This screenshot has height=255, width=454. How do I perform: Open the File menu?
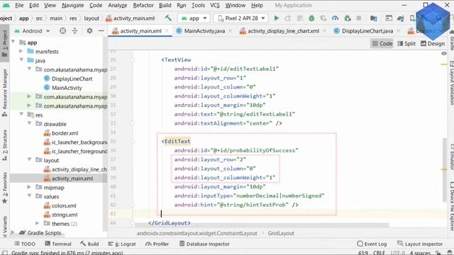(x=19, y=5)
